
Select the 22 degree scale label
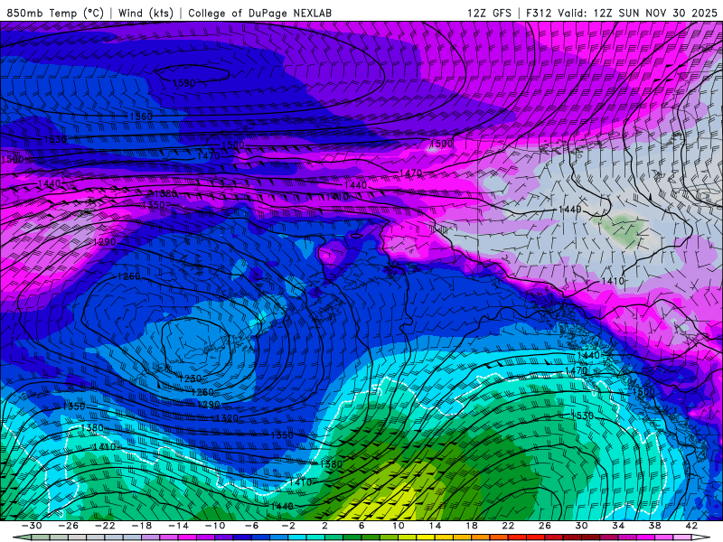[508, 526]
